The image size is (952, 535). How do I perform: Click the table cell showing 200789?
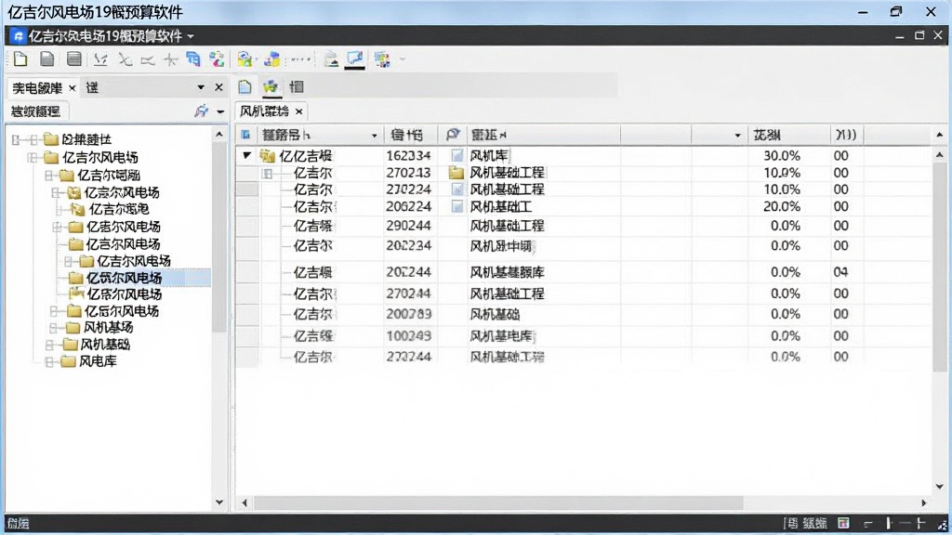pos(409,314)
